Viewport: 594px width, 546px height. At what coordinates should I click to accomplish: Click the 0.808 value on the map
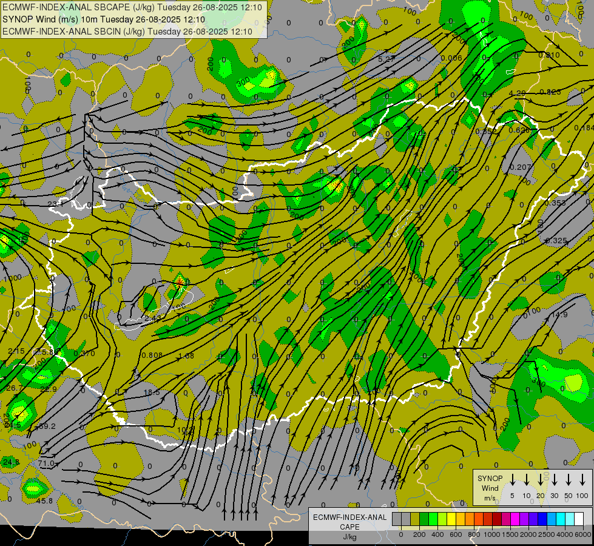coord(152,355)
